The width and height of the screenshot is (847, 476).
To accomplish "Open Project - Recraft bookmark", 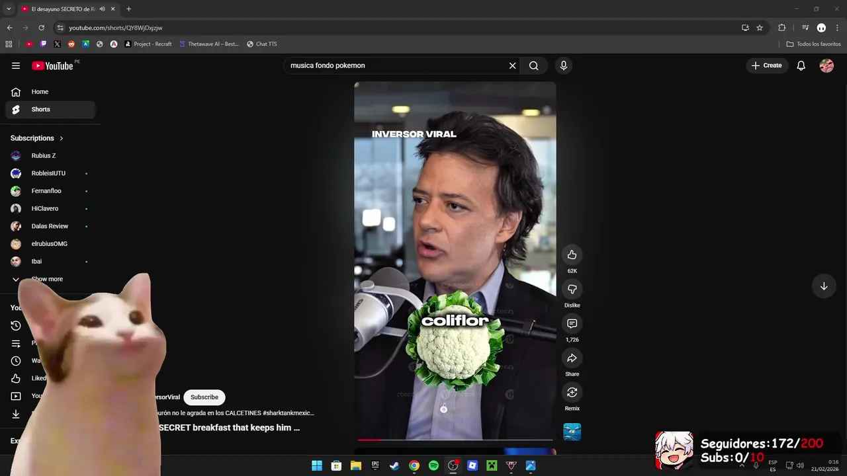I will pyautogui.click(x=148, y=44).
